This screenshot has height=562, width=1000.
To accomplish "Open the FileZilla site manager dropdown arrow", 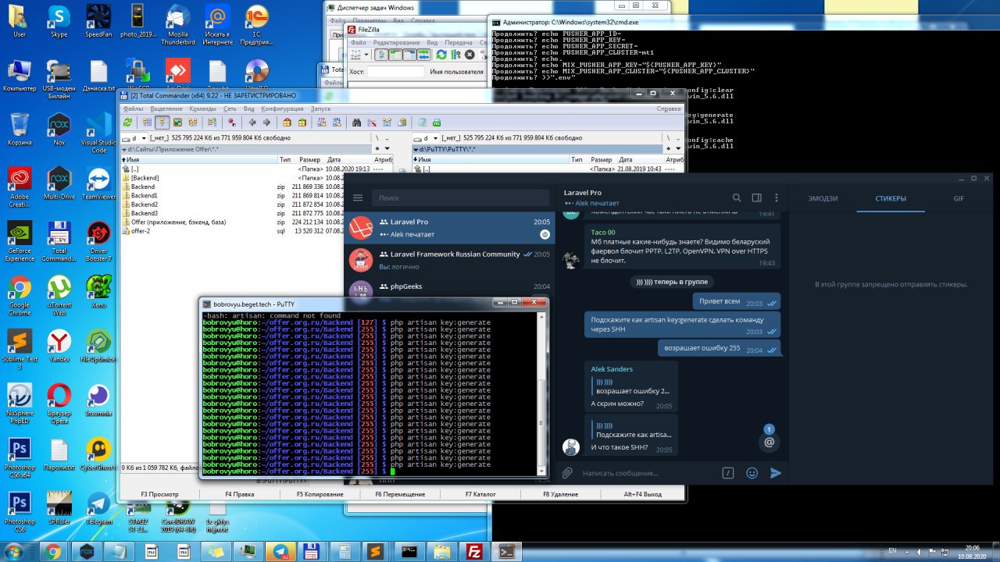I will pos(367,55).
